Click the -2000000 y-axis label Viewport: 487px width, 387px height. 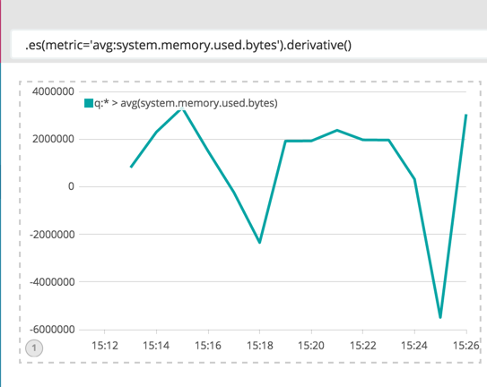point(52,235)
